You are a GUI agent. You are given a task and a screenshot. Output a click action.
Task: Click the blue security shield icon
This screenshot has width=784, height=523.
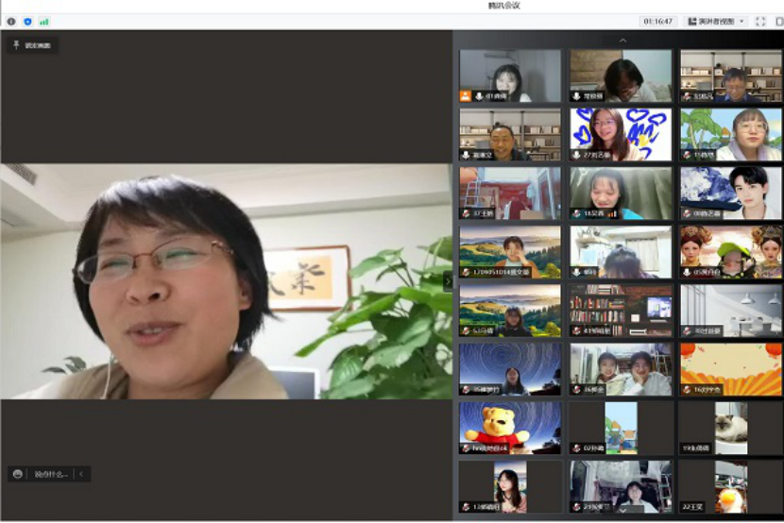tap(27, 21)
